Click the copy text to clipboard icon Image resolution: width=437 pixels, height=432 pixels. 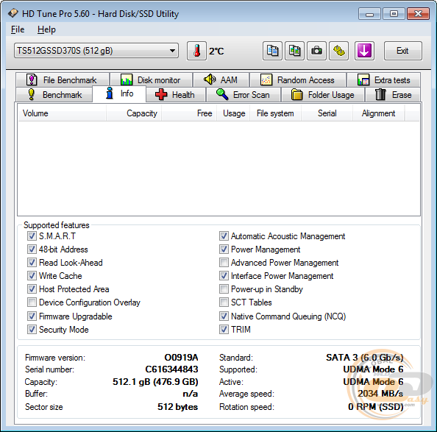[x=272, y=51]
